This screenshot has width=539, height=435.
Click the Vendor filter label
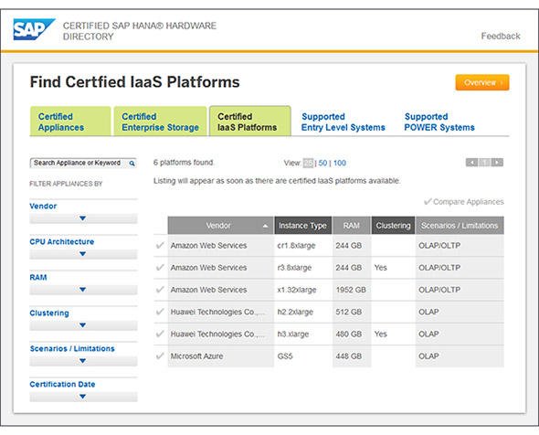pos(43,206)
